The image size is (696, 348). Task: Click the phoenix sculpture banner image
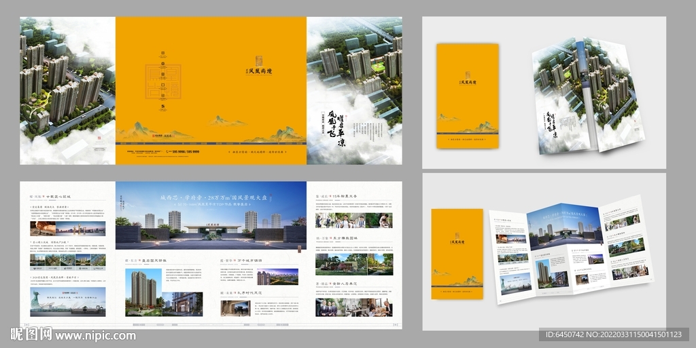click(68, 302)
